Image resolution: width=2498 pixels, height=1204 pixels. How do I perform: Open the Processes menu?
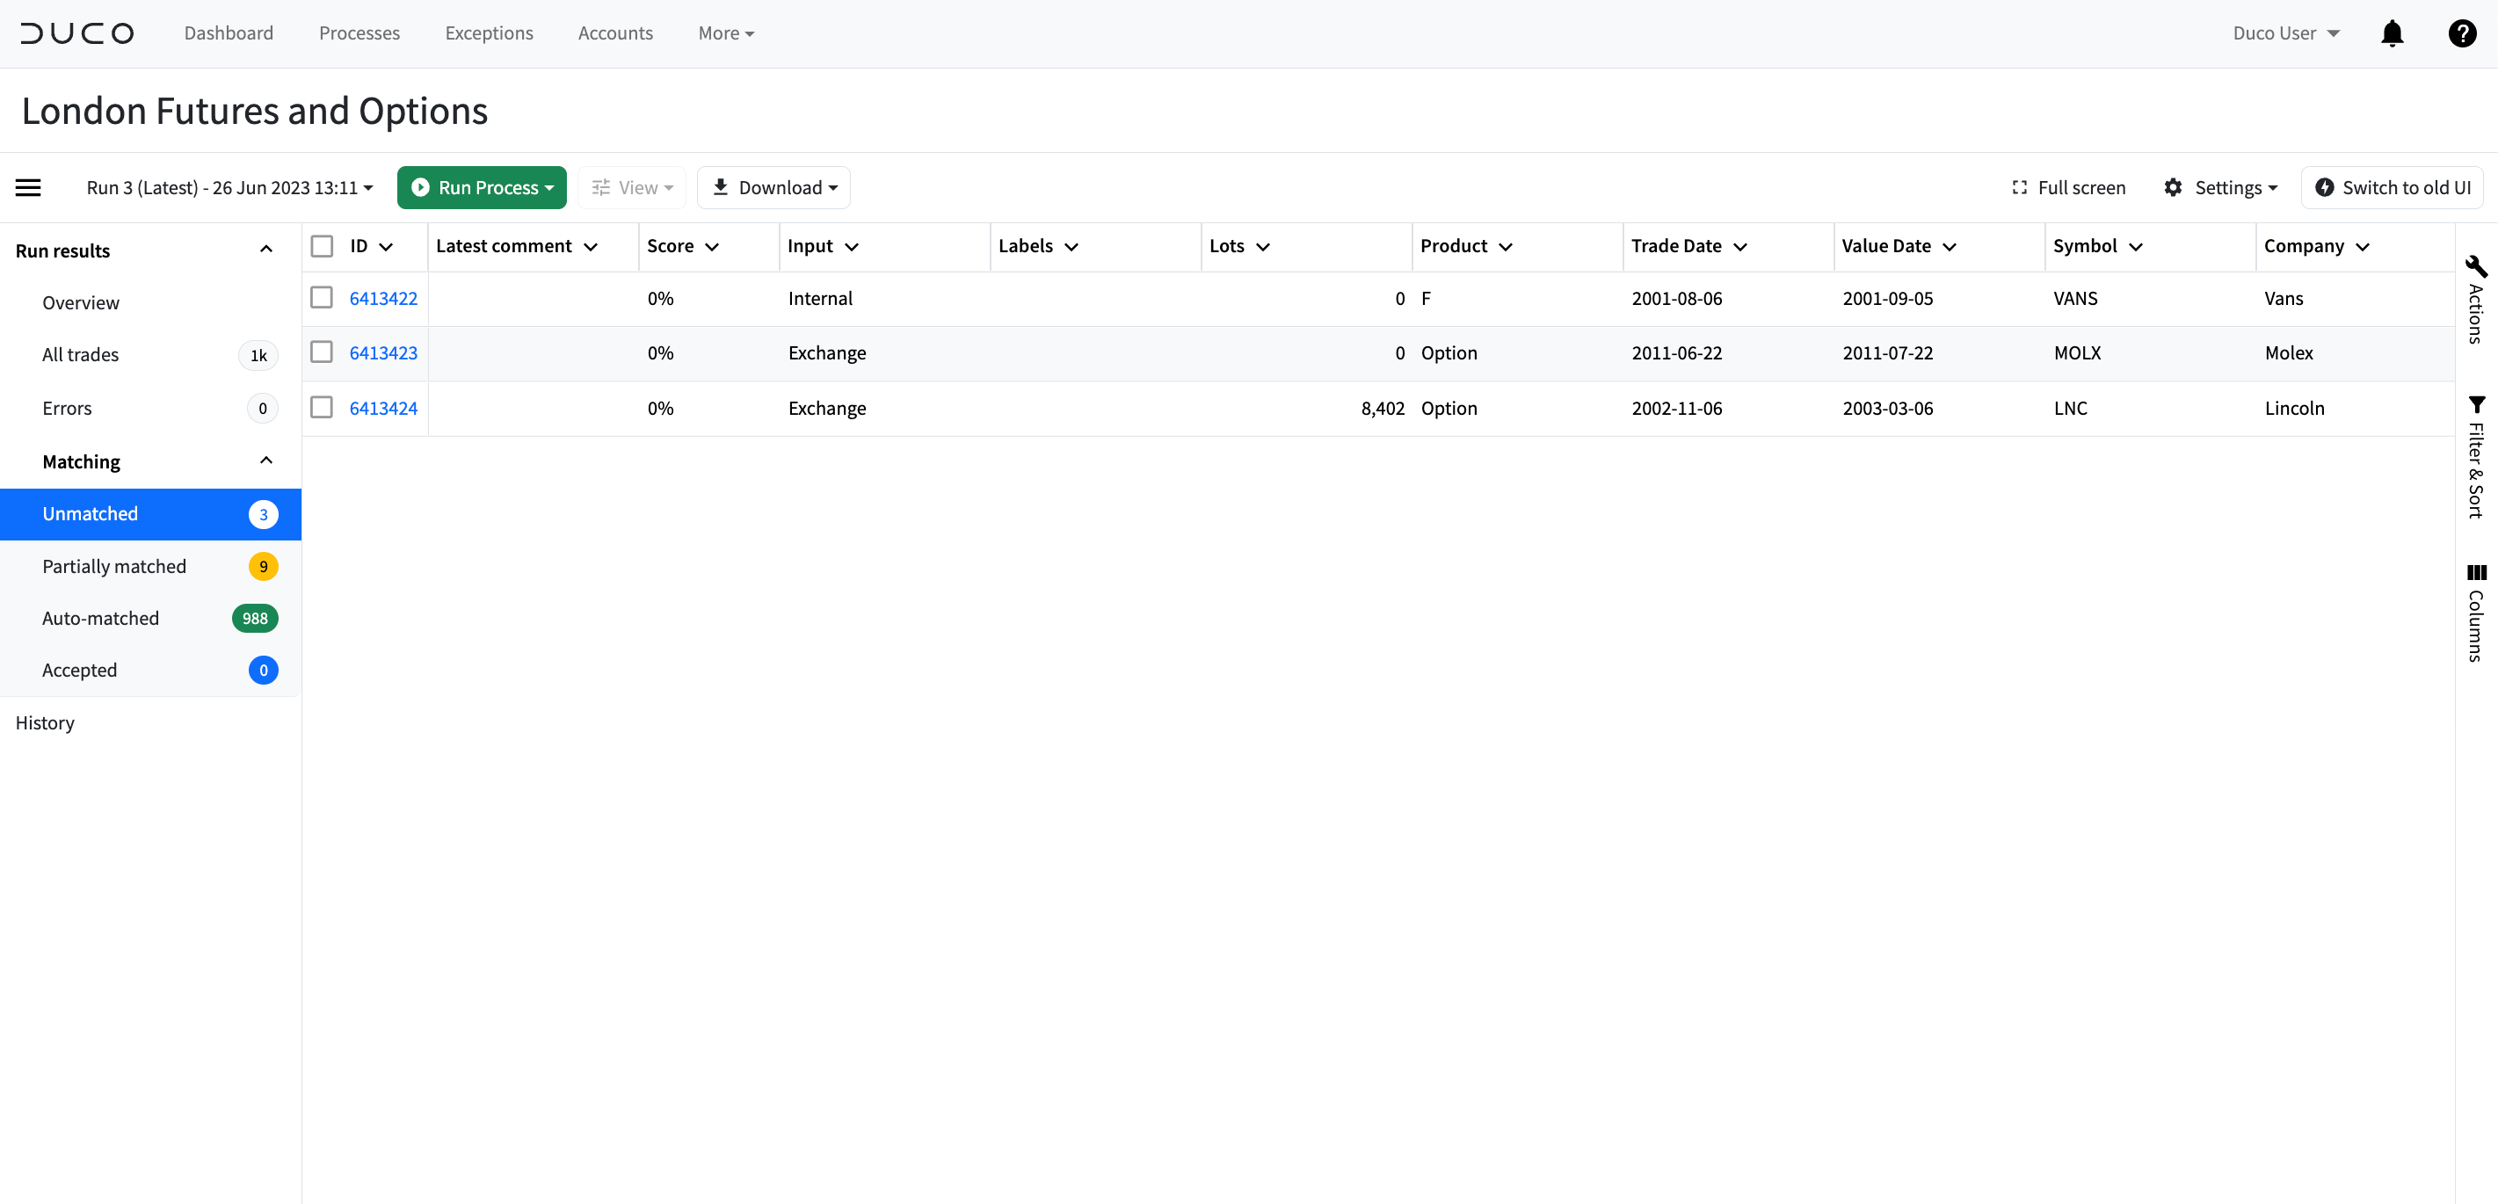click(x=359, y=32)
